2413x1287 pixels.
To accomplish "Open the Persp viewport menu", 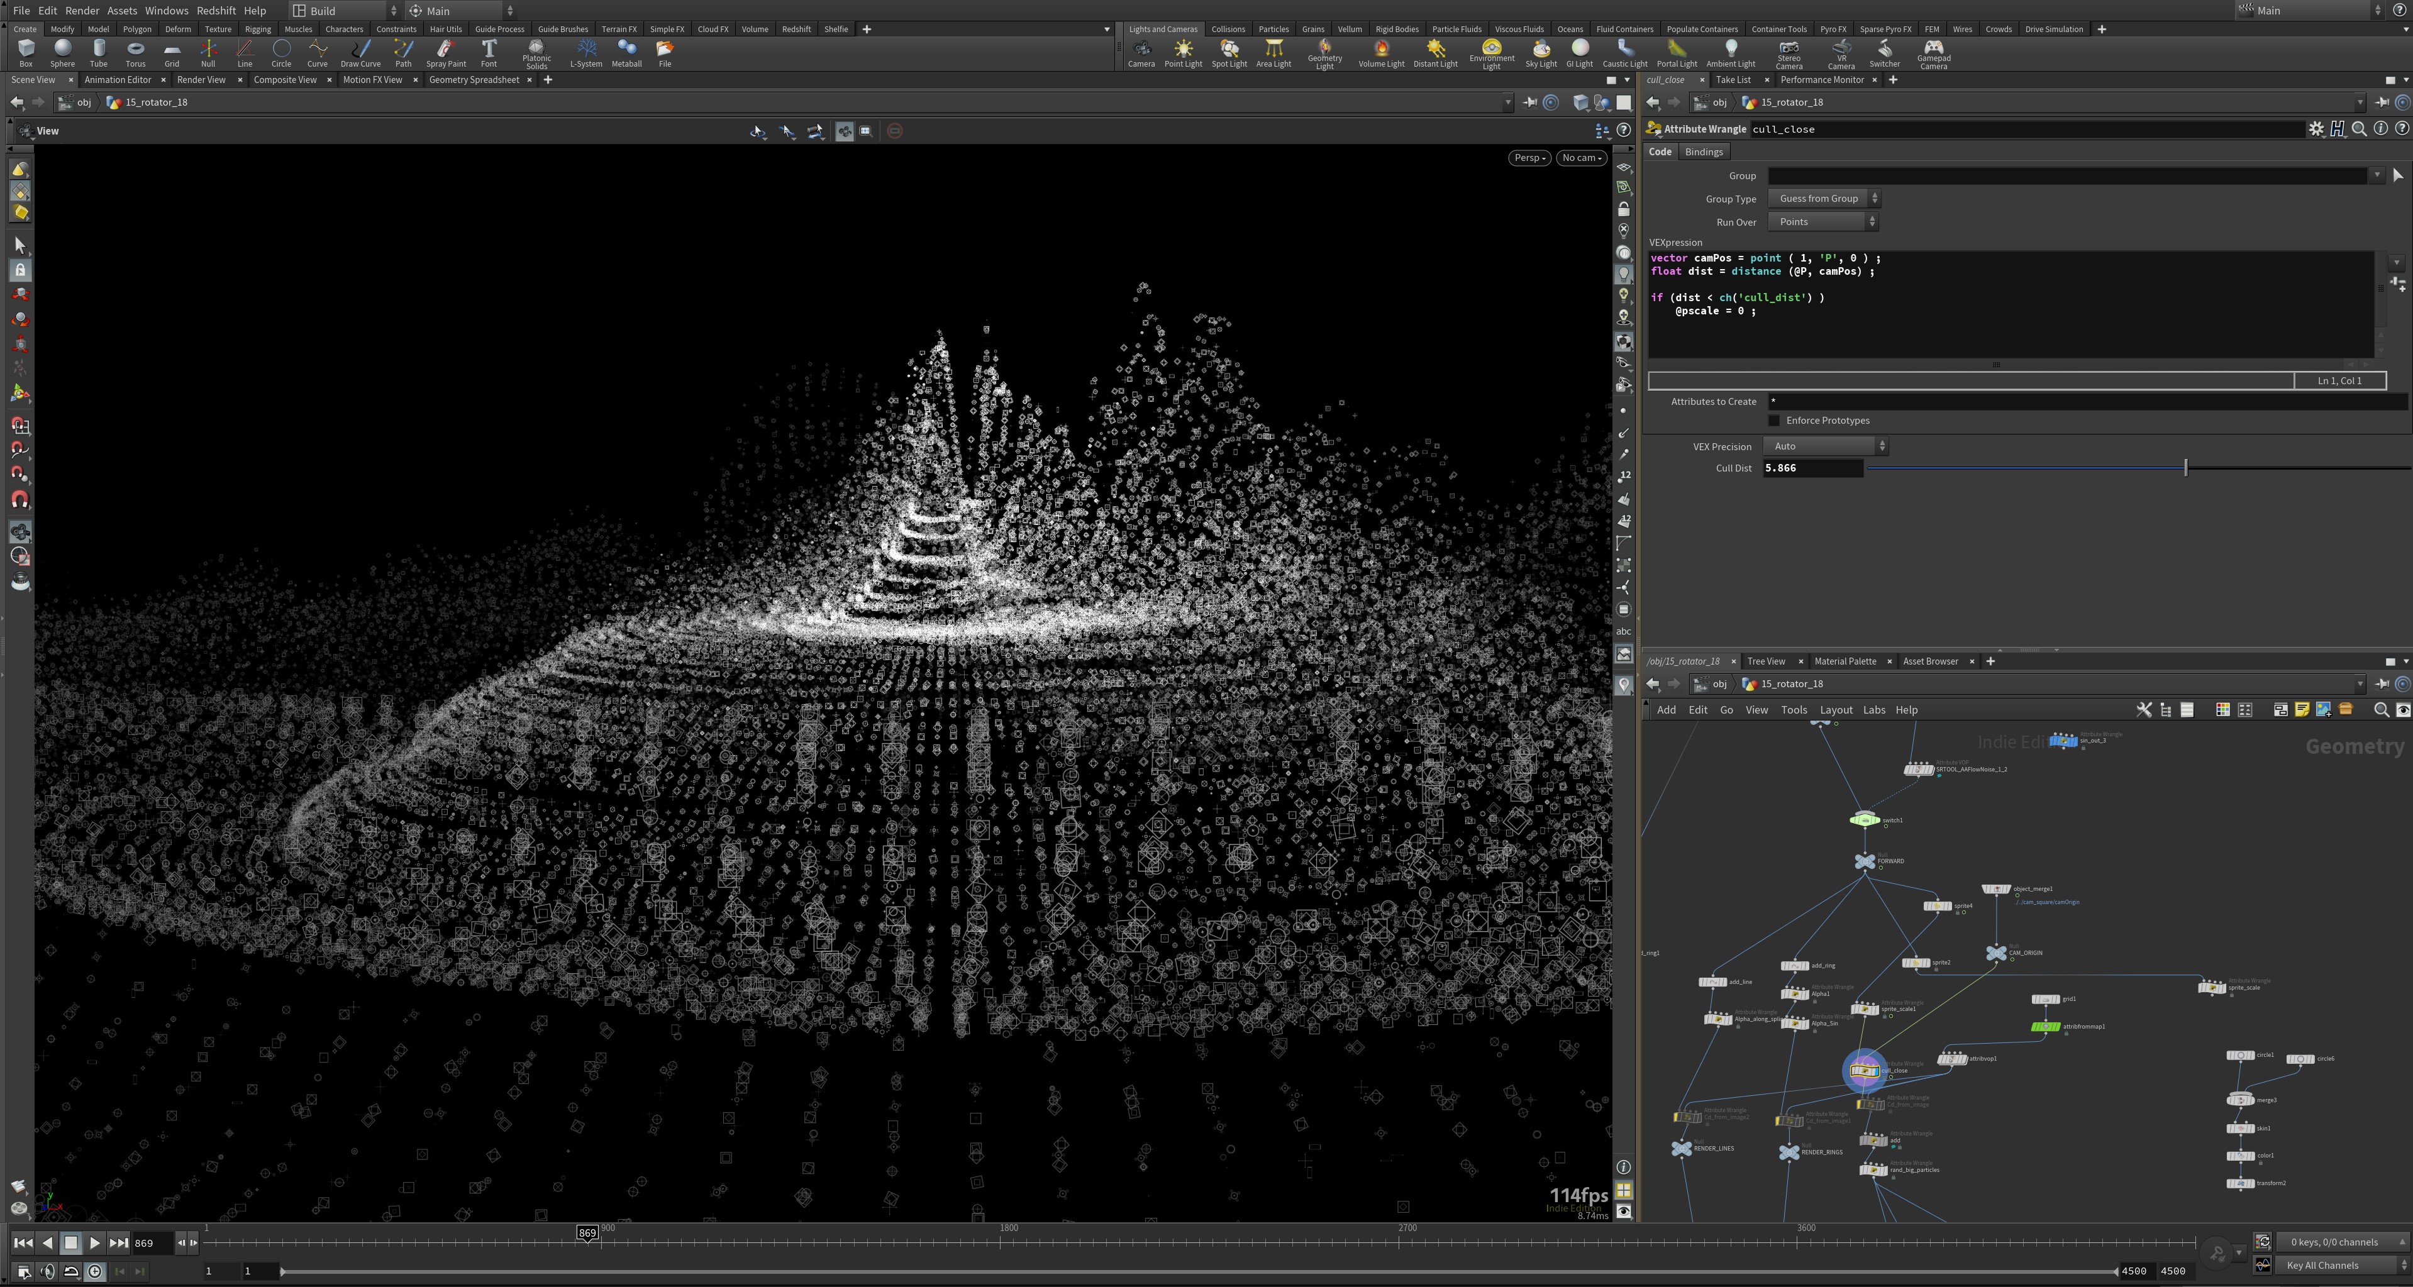I will 1529,157.
